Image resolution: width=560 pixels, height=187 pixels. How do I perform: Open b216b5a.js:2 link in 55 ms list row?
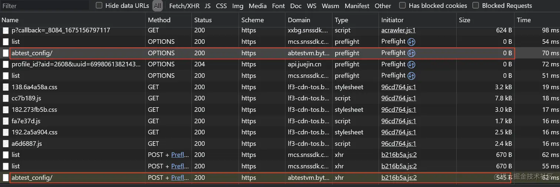[x=399, y=166]
